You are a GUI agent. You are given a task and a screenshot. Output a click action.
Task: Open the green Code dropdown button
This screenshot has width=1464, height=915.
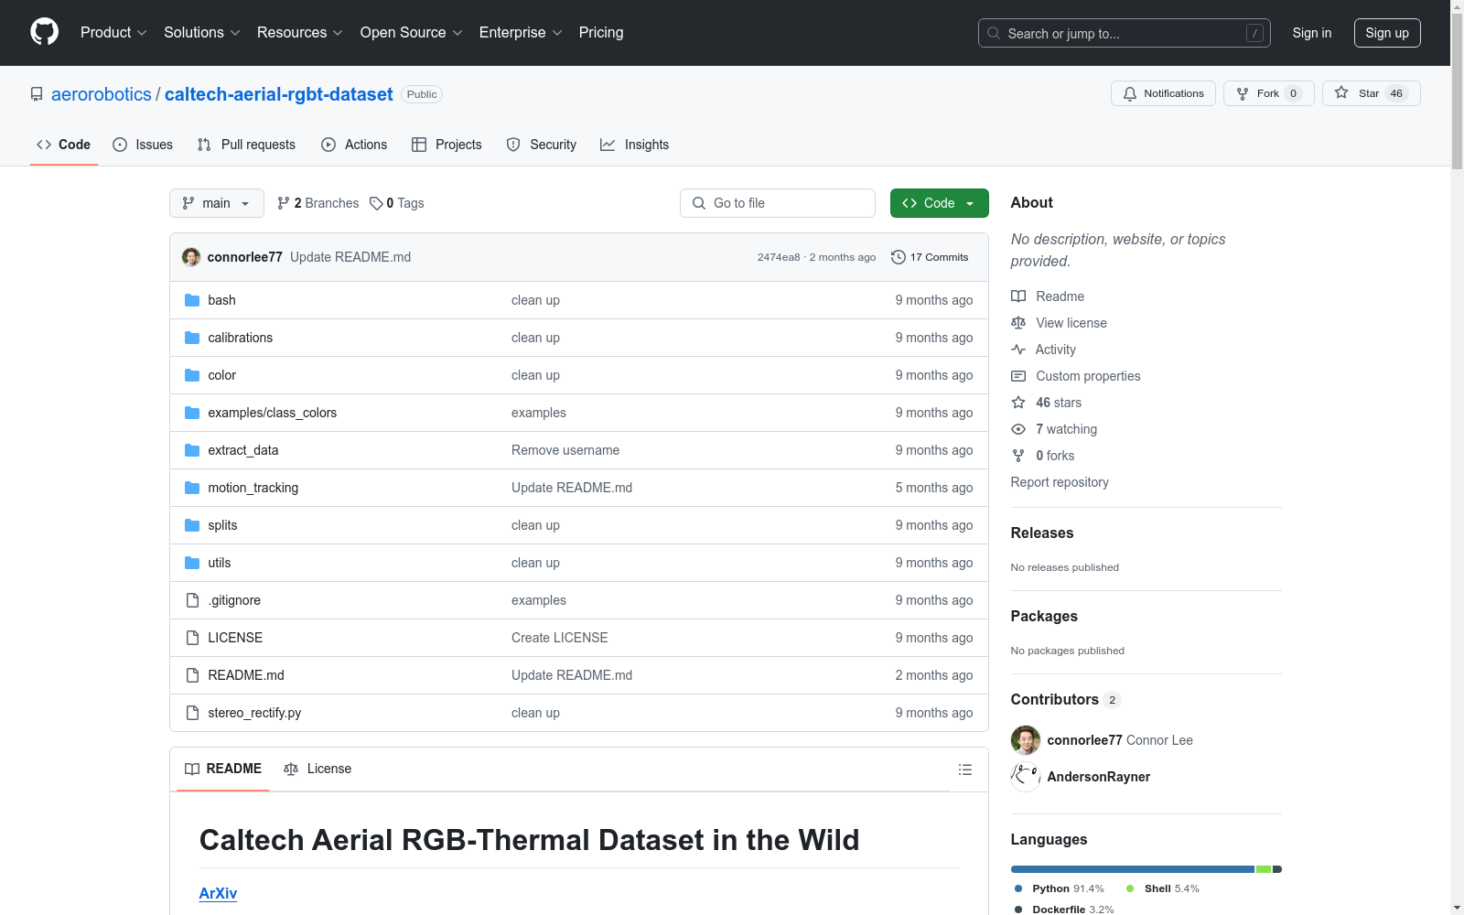tap(939, 203)
